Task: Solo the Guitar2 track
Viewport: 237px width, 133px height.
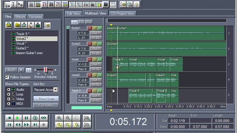Action: point(95,44)
